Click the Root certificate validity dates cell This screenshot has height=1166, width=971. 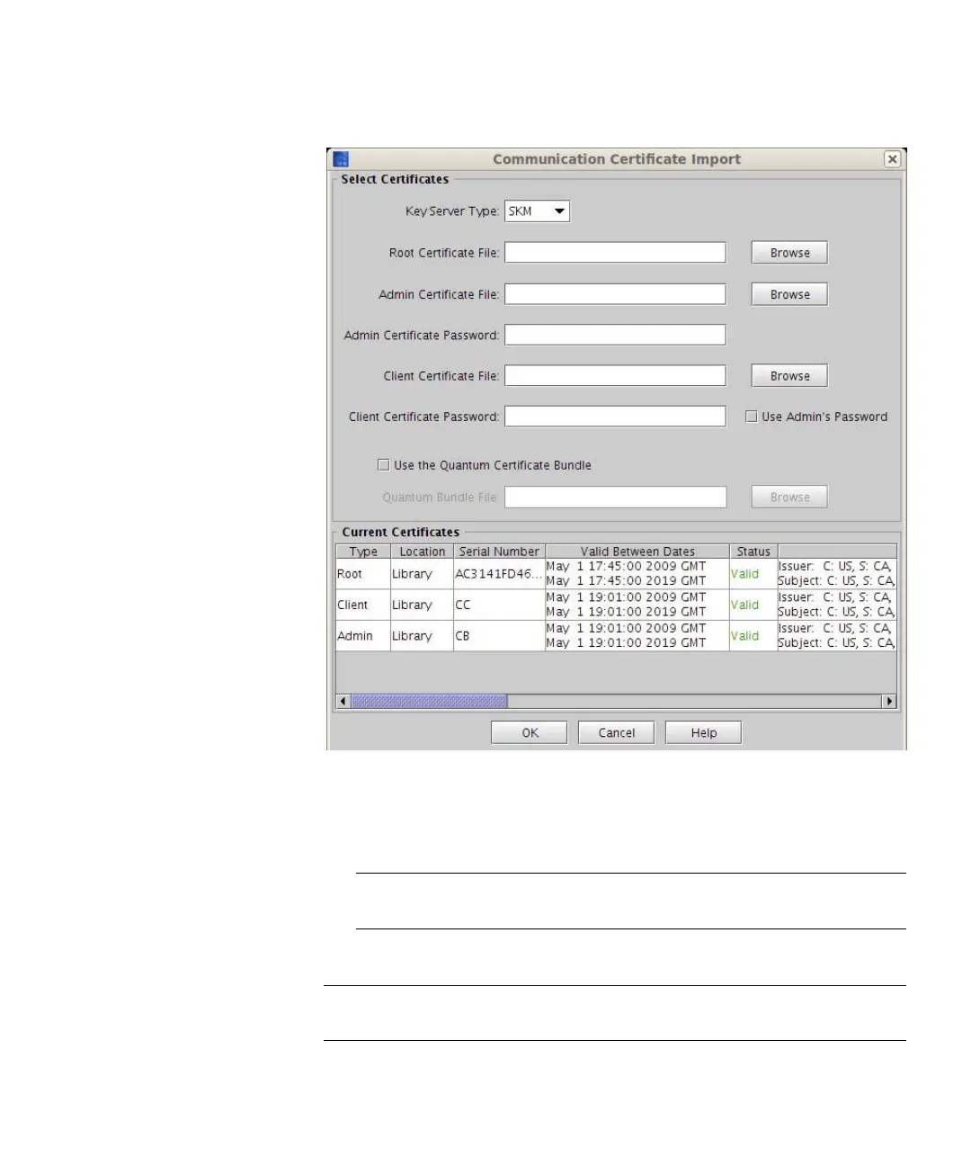(637, 574)
